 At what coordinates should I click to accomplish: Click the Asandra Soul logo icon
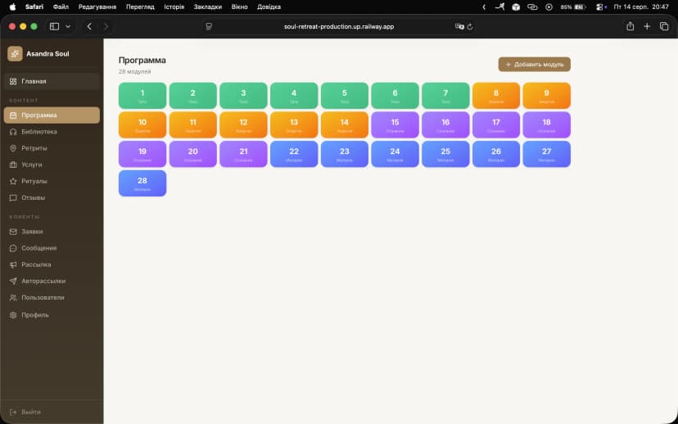(x=15, y=53)
